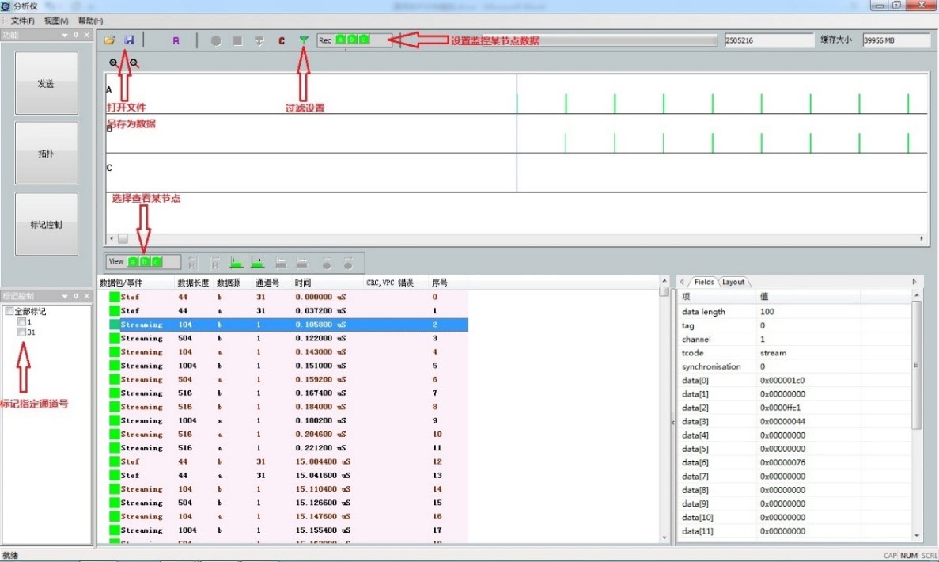
Task: Check the channel 1 mark checkbox
Action: [x=21, y=322]
